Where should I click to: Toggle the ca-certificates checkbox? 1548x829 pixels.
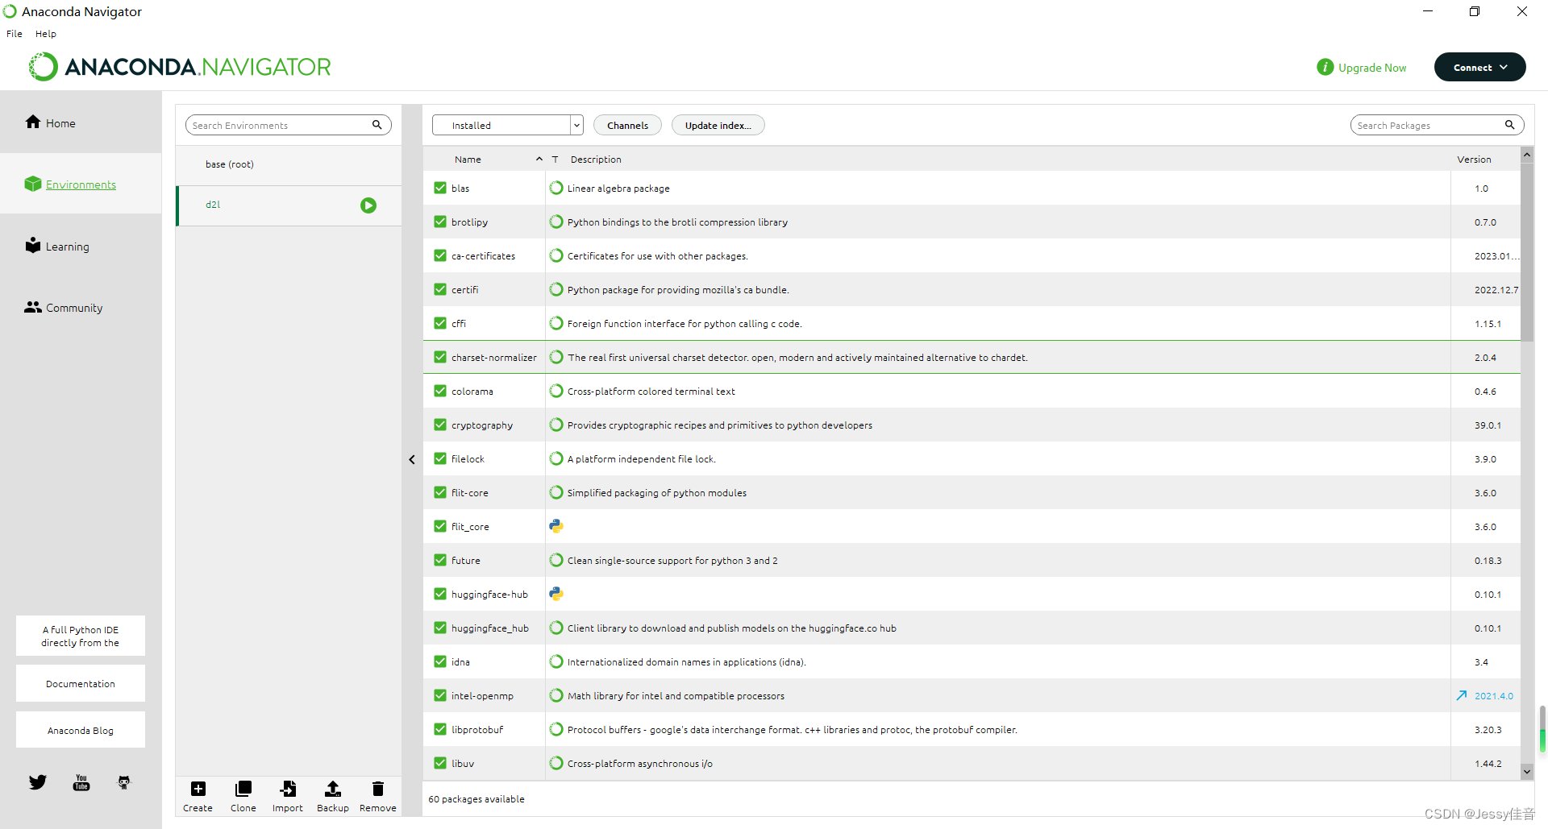[440, 255]
